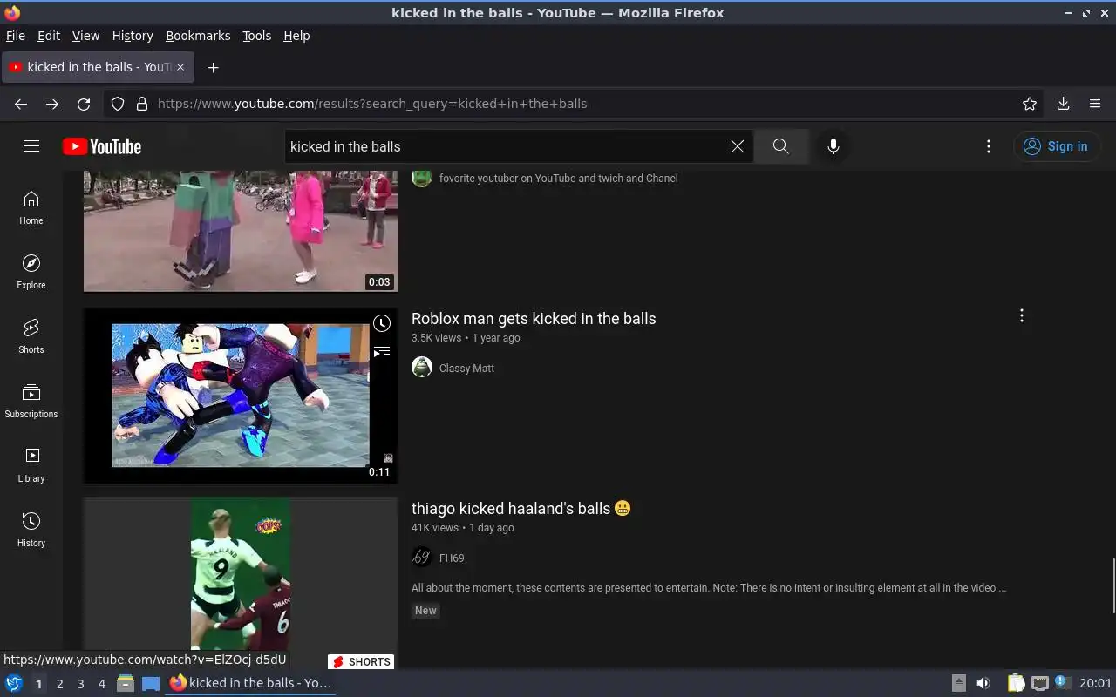Click the Sign in button

click(x=1056, y=146)
